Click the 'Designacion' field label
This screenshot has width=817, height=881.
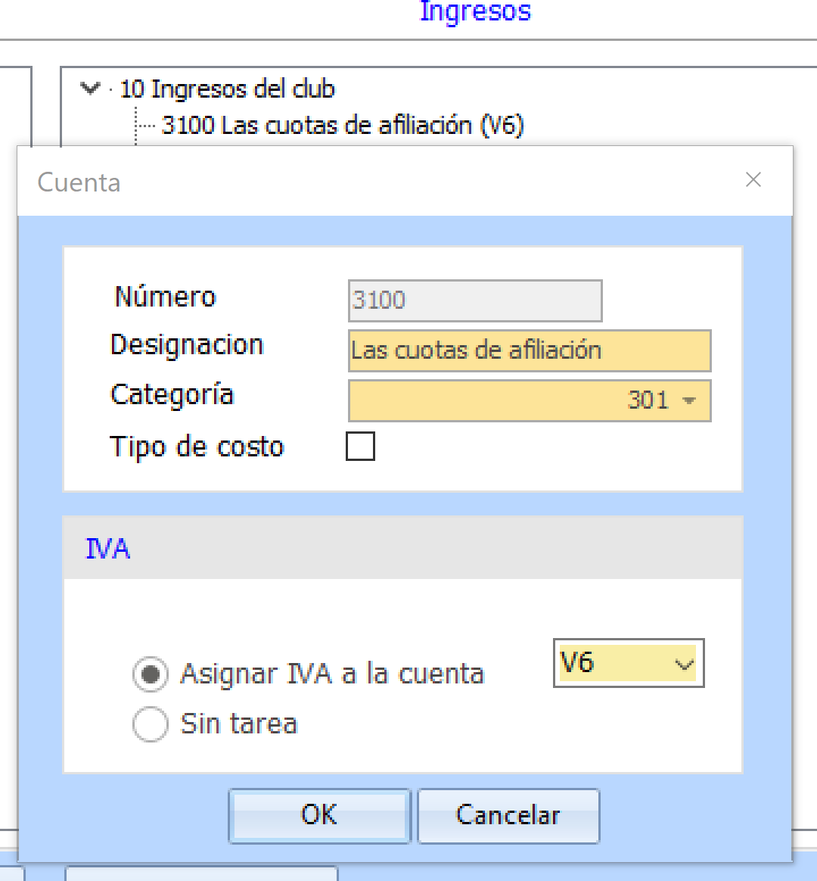click(x=187, y=345)
